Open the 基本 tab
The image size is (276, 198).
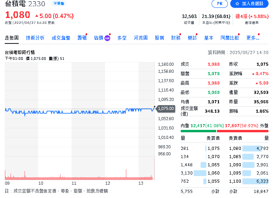(209, 38)
